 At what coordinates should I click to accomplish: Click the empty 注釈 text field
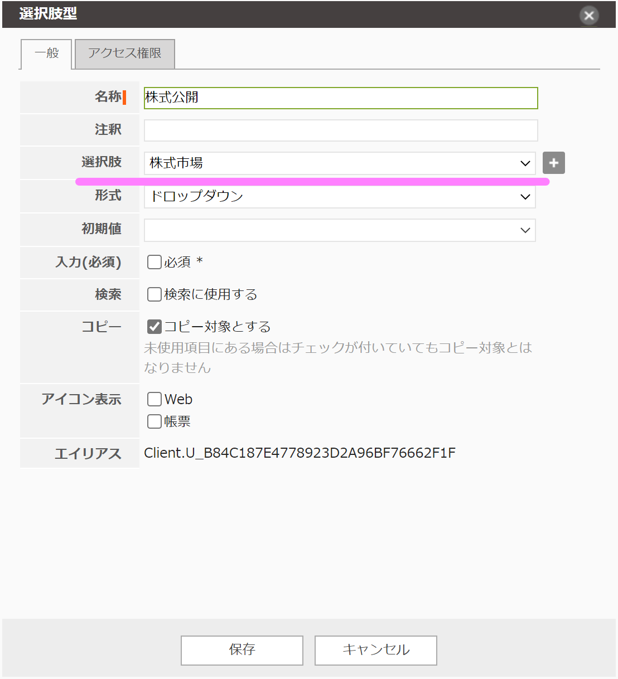pyautogui.click(x=340, y=130)
